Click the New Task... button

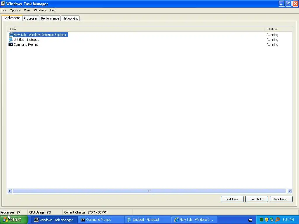tap(281, 199)
